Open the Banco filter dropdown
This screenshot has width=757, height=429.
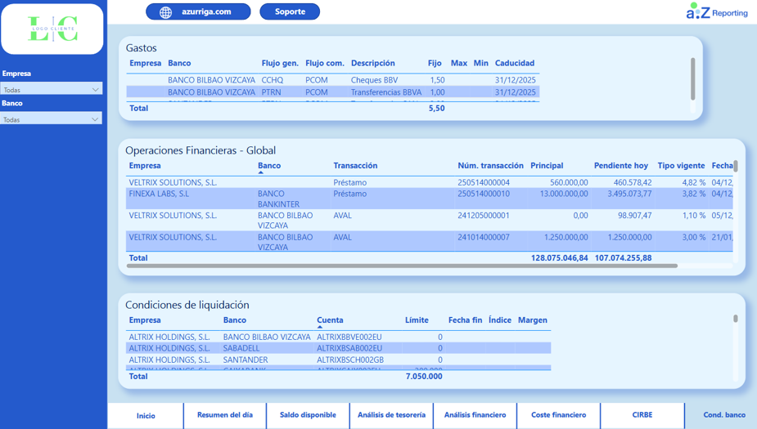[x=52, y=119]
